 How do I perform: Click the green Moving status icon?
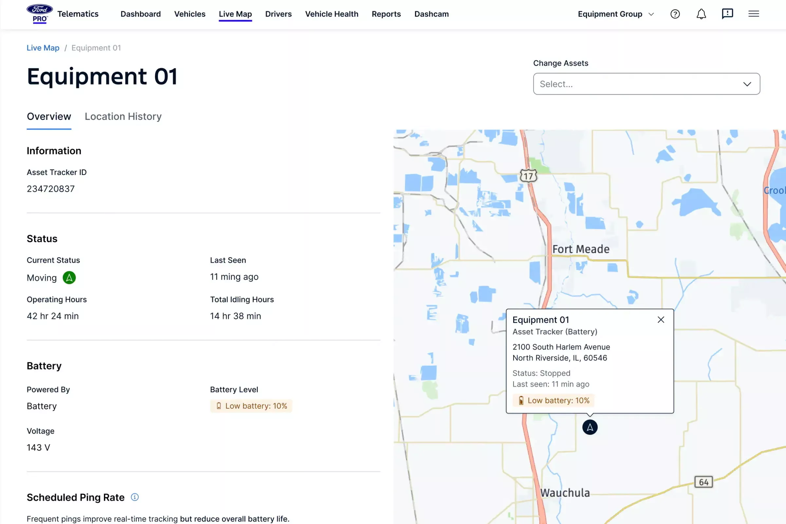click(69, 278)
